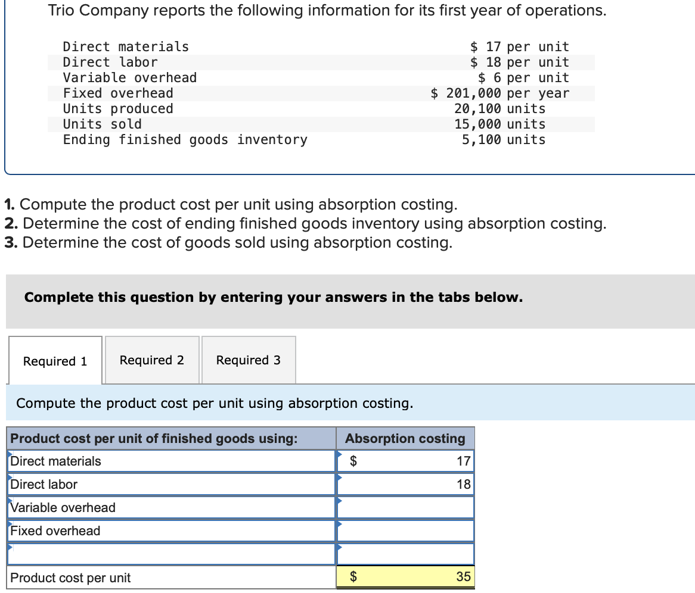The width and height of the screenshot is (695, 593).
Task: Select the Required 1 tab
Action: tap(55, 360)
